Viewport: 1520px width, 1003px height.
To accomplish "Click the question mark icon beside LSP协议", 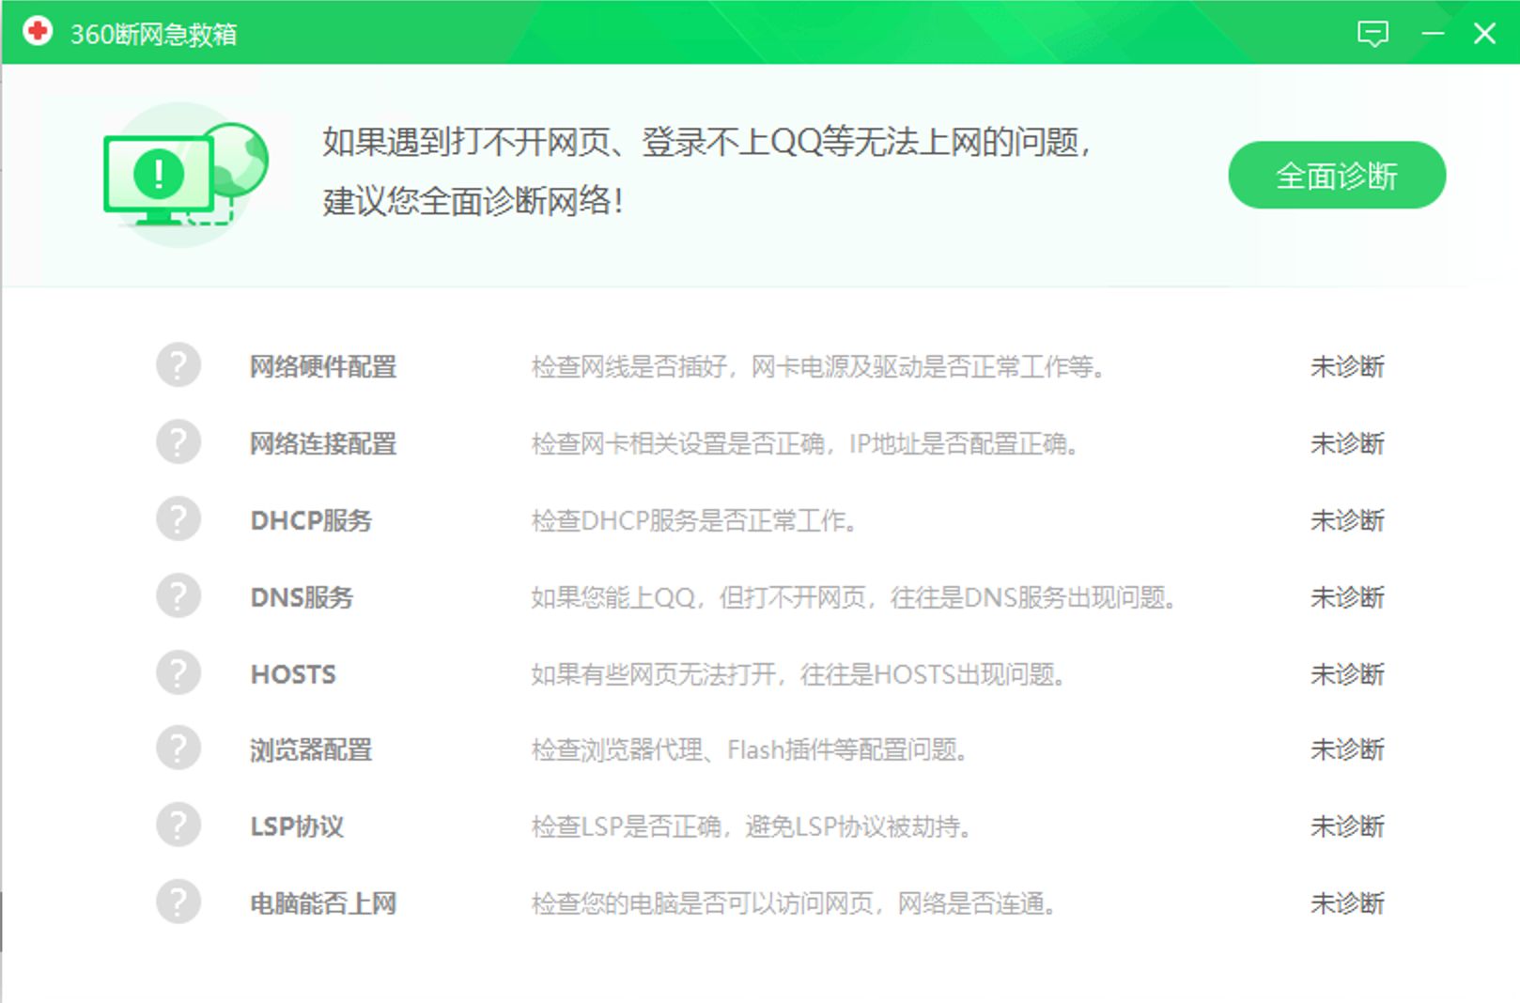I will [x=178, y=825].
